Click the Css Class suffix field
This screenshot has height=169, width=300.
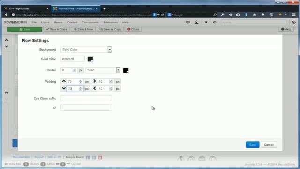tap(86, 98)
